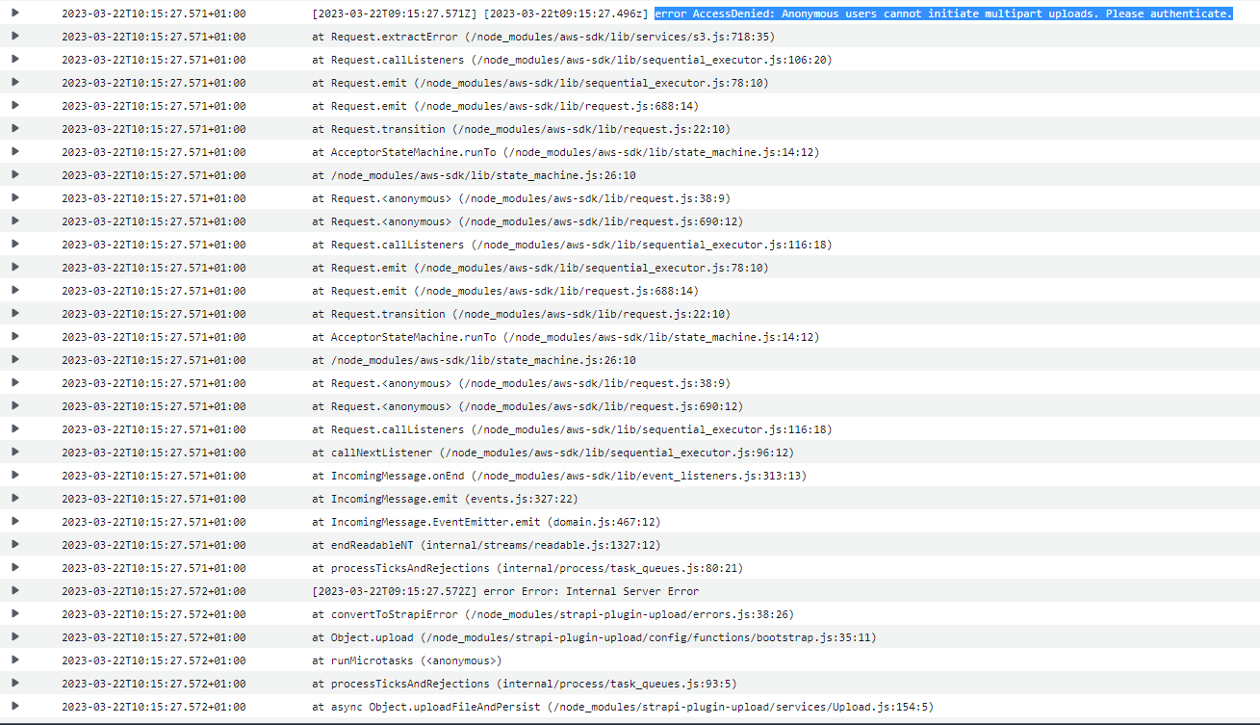The height and width of the screenshot is (725, 1260).
Task: Expand the Internal Server Error log entry
Action: [x=13, y=591]
